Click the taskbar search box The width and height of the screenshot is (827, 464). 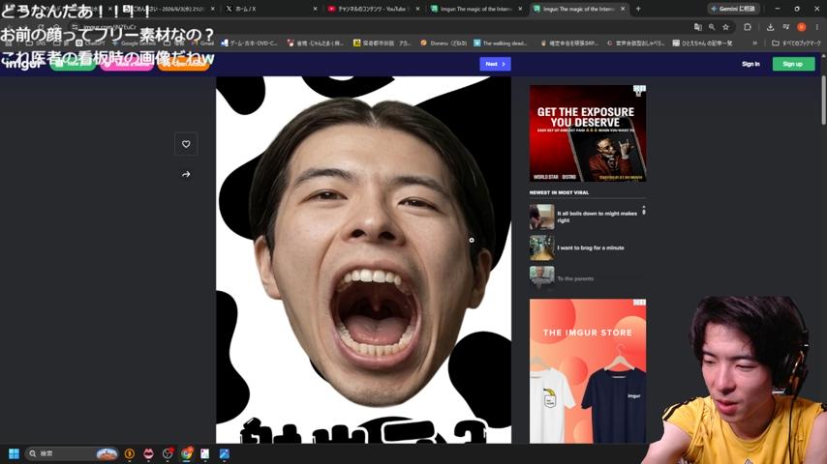(73, 453)
